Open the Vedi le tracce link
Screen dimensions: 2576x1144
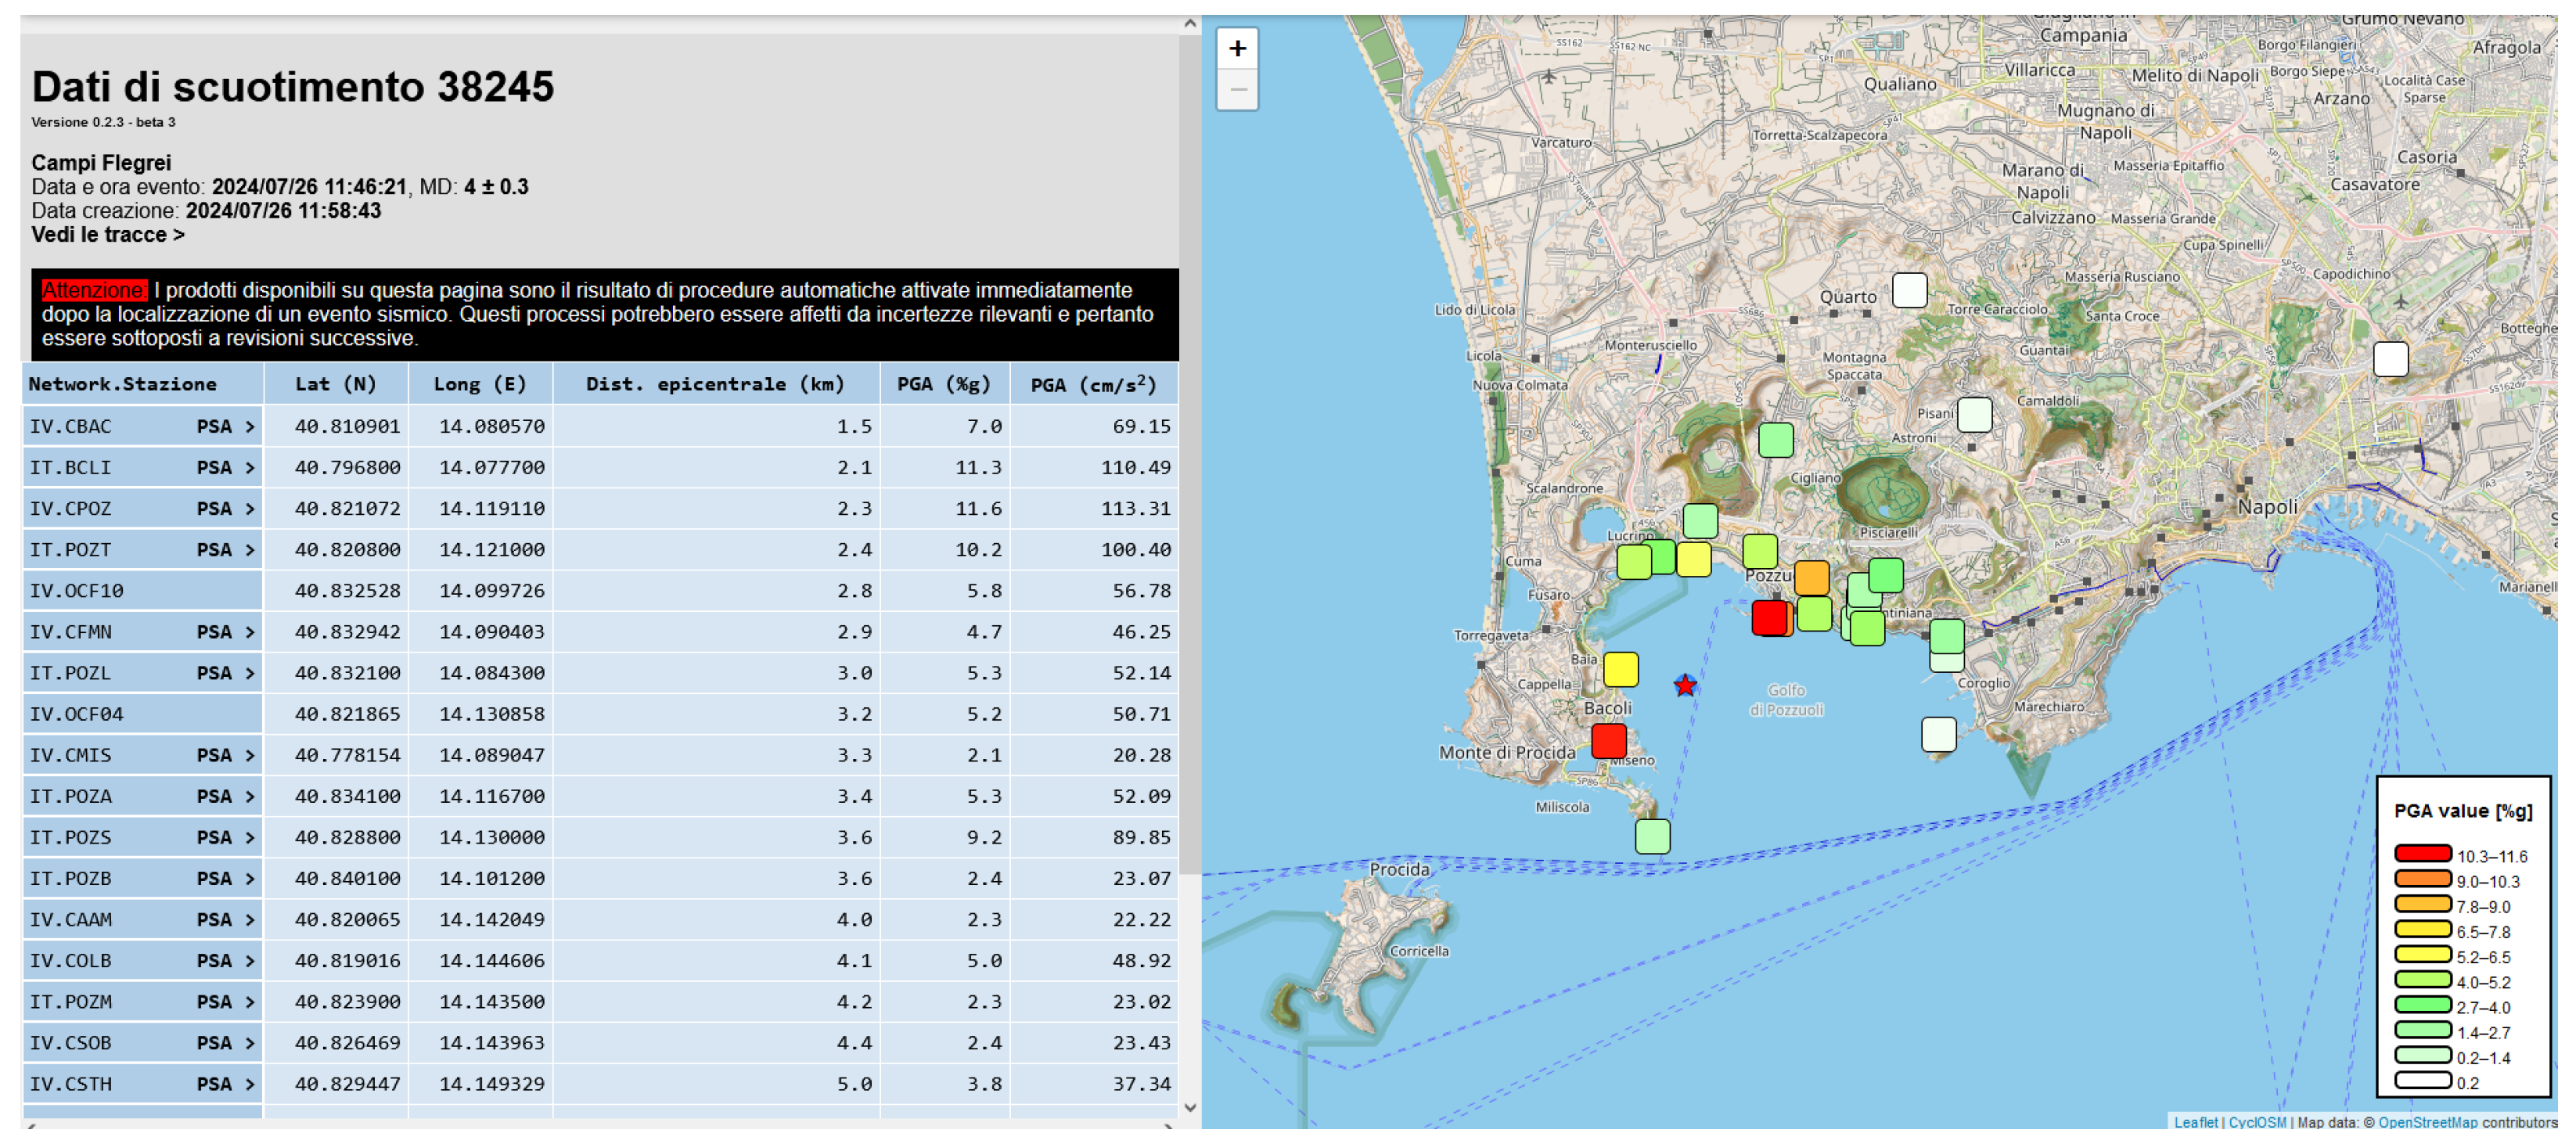(107, 235)
